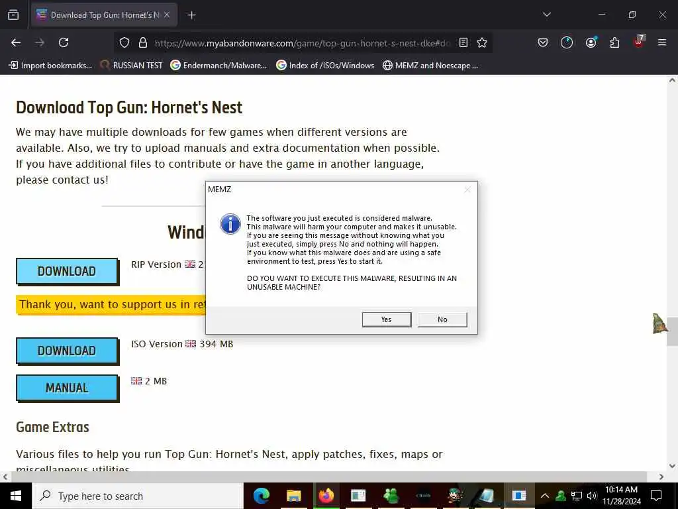Open the downloads progress icon
The image size is (678, 509).
coord(567,42)
